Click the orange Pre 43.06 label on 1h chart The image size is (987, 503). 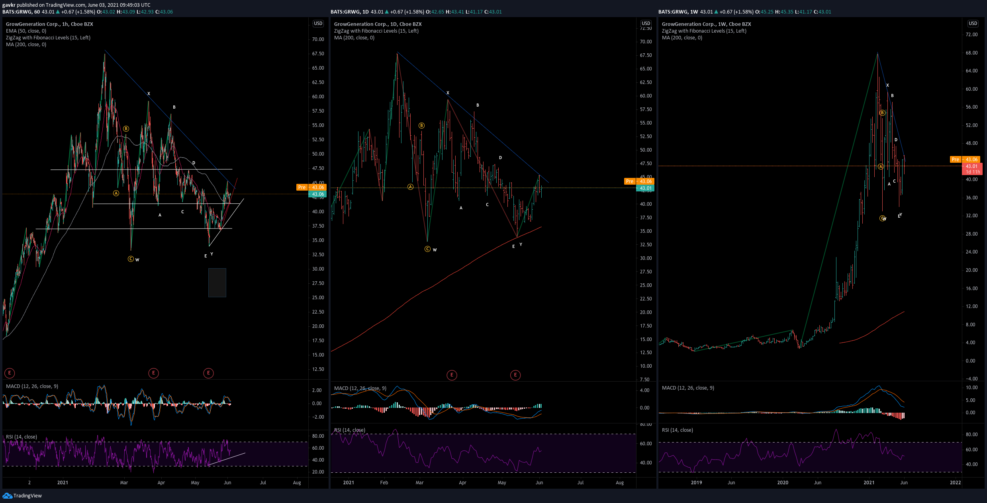(x=311, y=187)
